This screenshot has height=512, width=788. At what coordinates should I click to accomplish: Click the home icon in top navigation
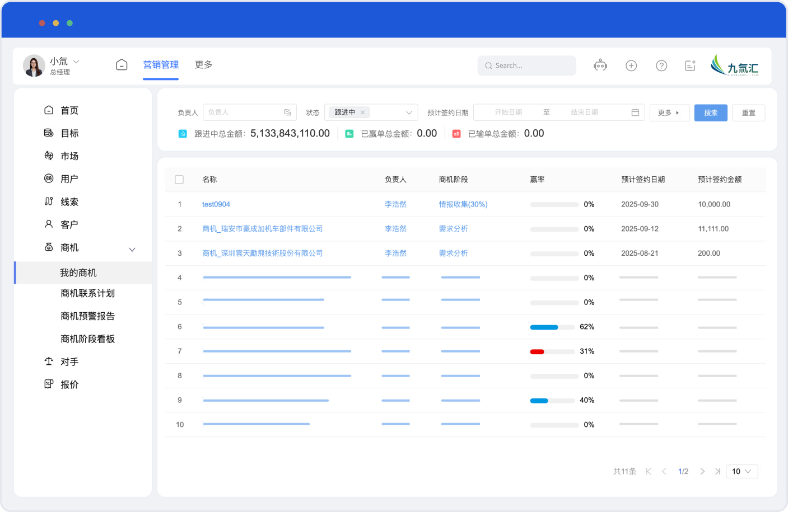122,65
